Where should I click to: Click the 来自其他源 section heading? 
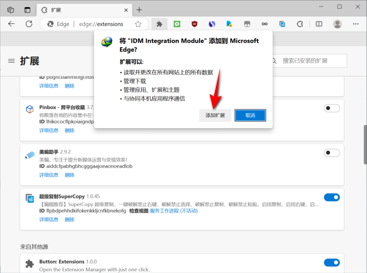34,247
